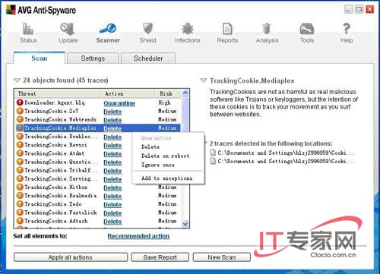The image size is (380, 274).
Task: Click the icon beside TrackingCookie.Webtrends
Action: click(x=20, y=119)
